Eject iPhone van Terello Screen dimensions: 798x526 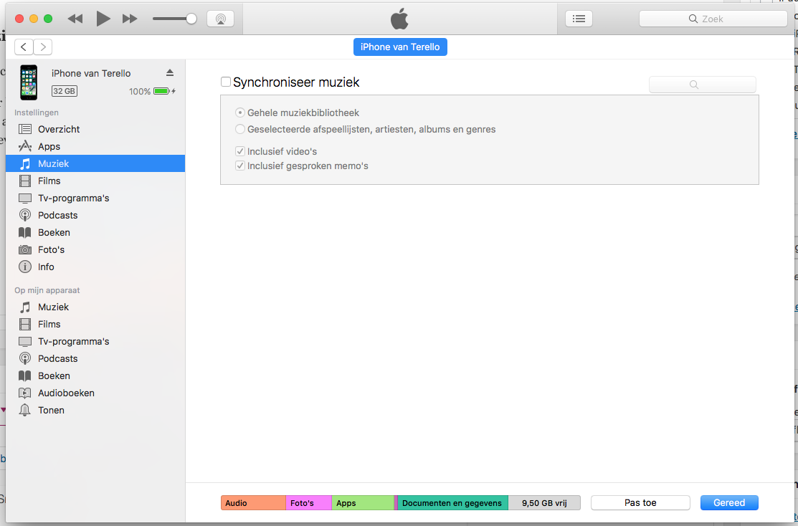click(x=170, y=73)
